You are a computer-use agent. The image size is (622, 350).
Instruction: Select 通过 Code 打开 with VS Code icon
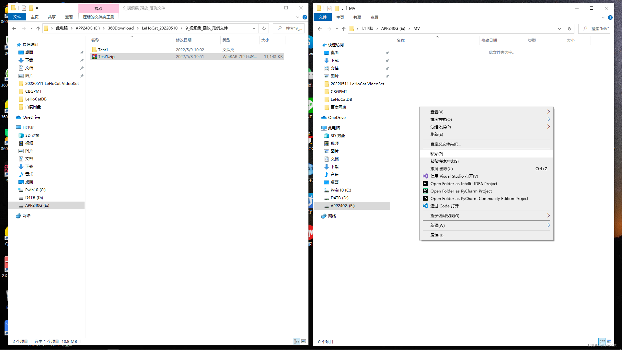[444, 206]
